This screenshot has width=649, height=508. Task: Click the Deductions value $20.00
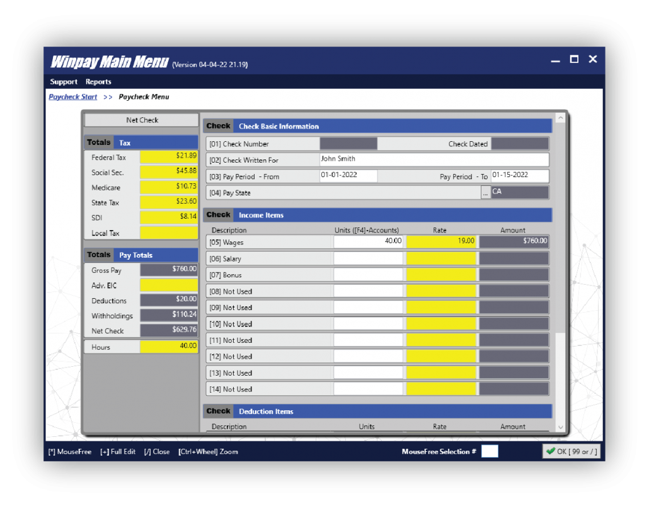coord(169,300)
